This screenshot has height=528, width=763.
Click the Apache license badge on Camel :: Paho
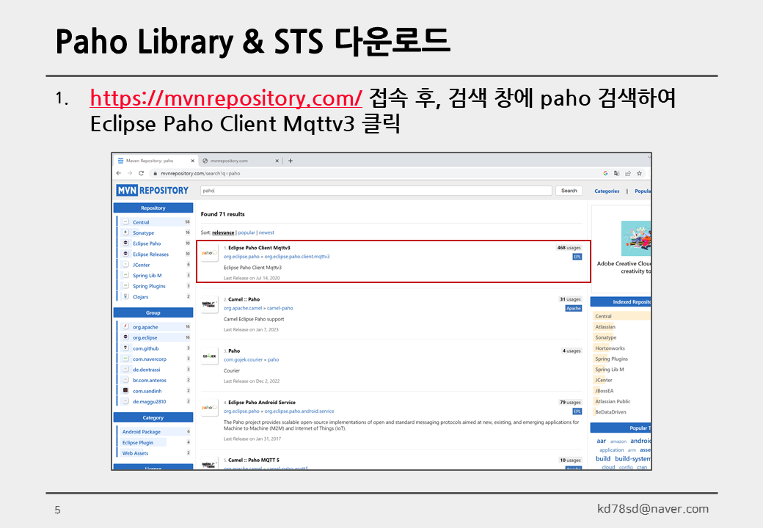coord(573,308)
